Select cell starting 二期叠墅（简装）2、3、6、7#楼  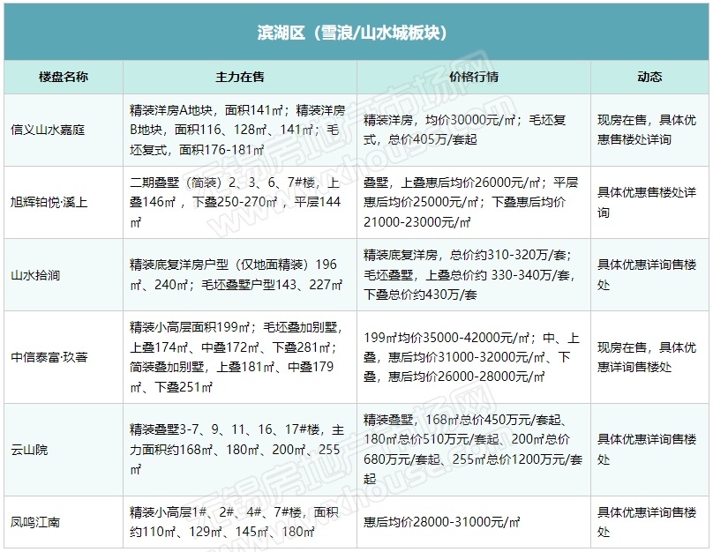240,202
